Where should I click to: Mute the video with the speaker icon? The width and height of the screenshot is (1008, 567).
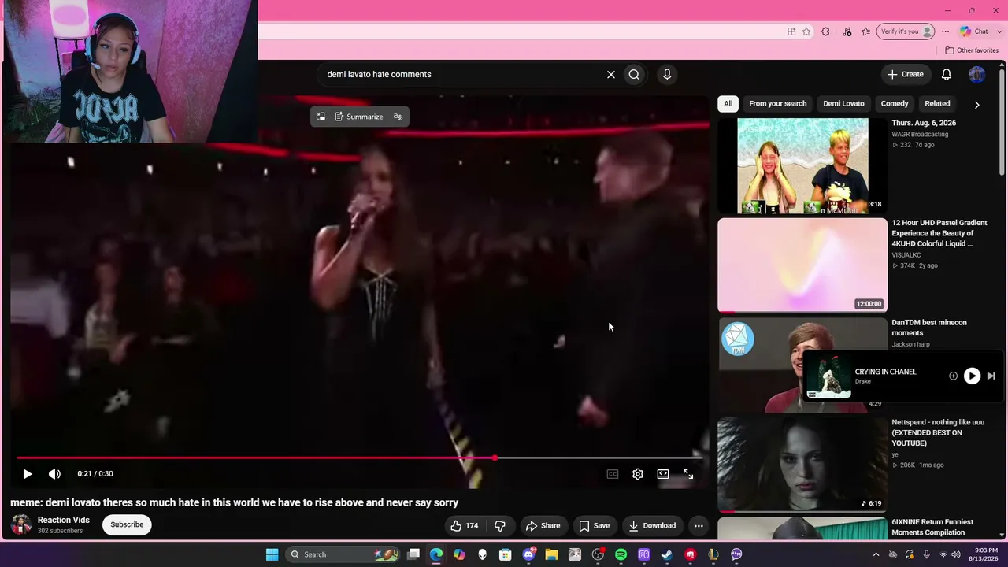[x=54, y=474]
